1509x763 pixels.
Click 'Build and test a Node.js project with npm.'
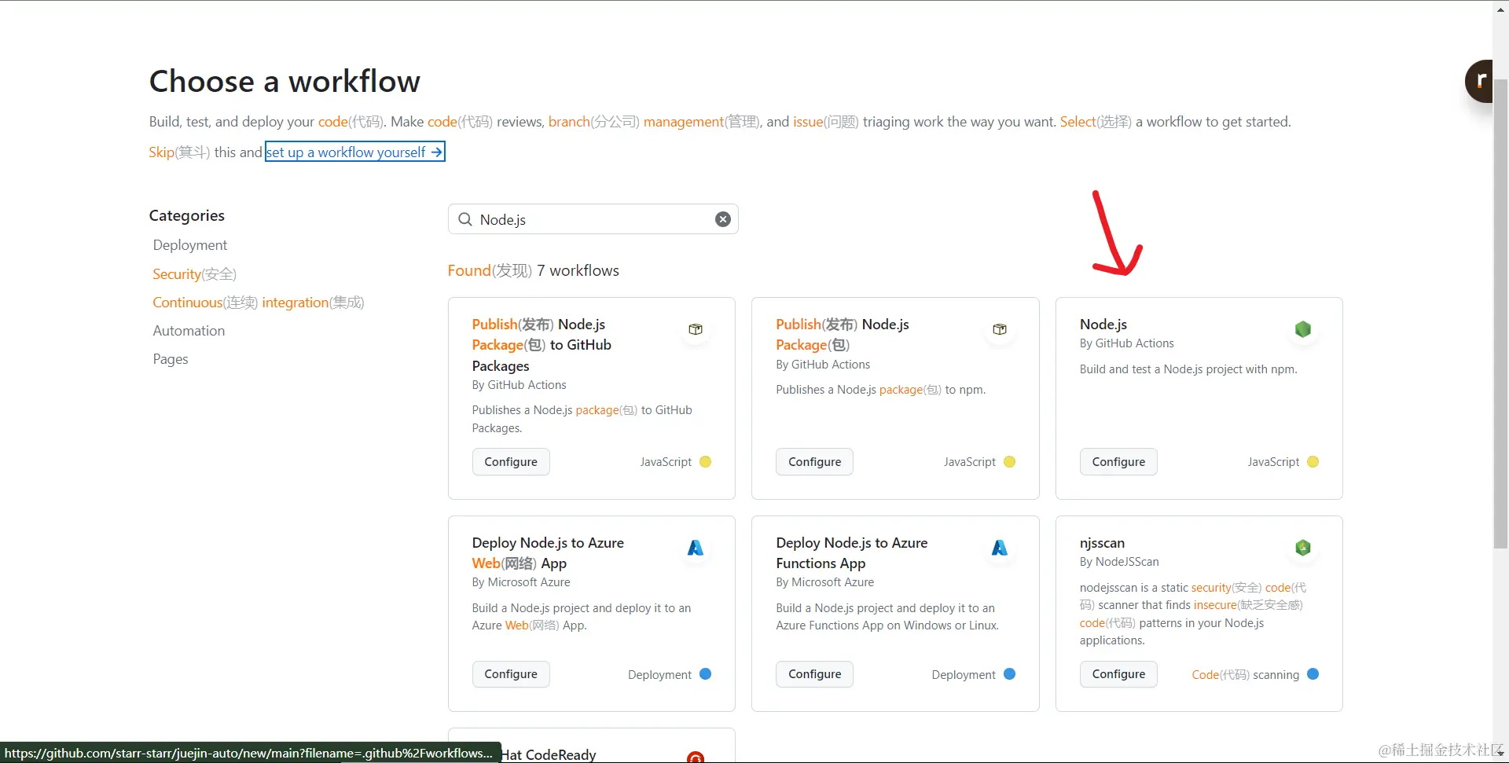(x=1188, y=369)
